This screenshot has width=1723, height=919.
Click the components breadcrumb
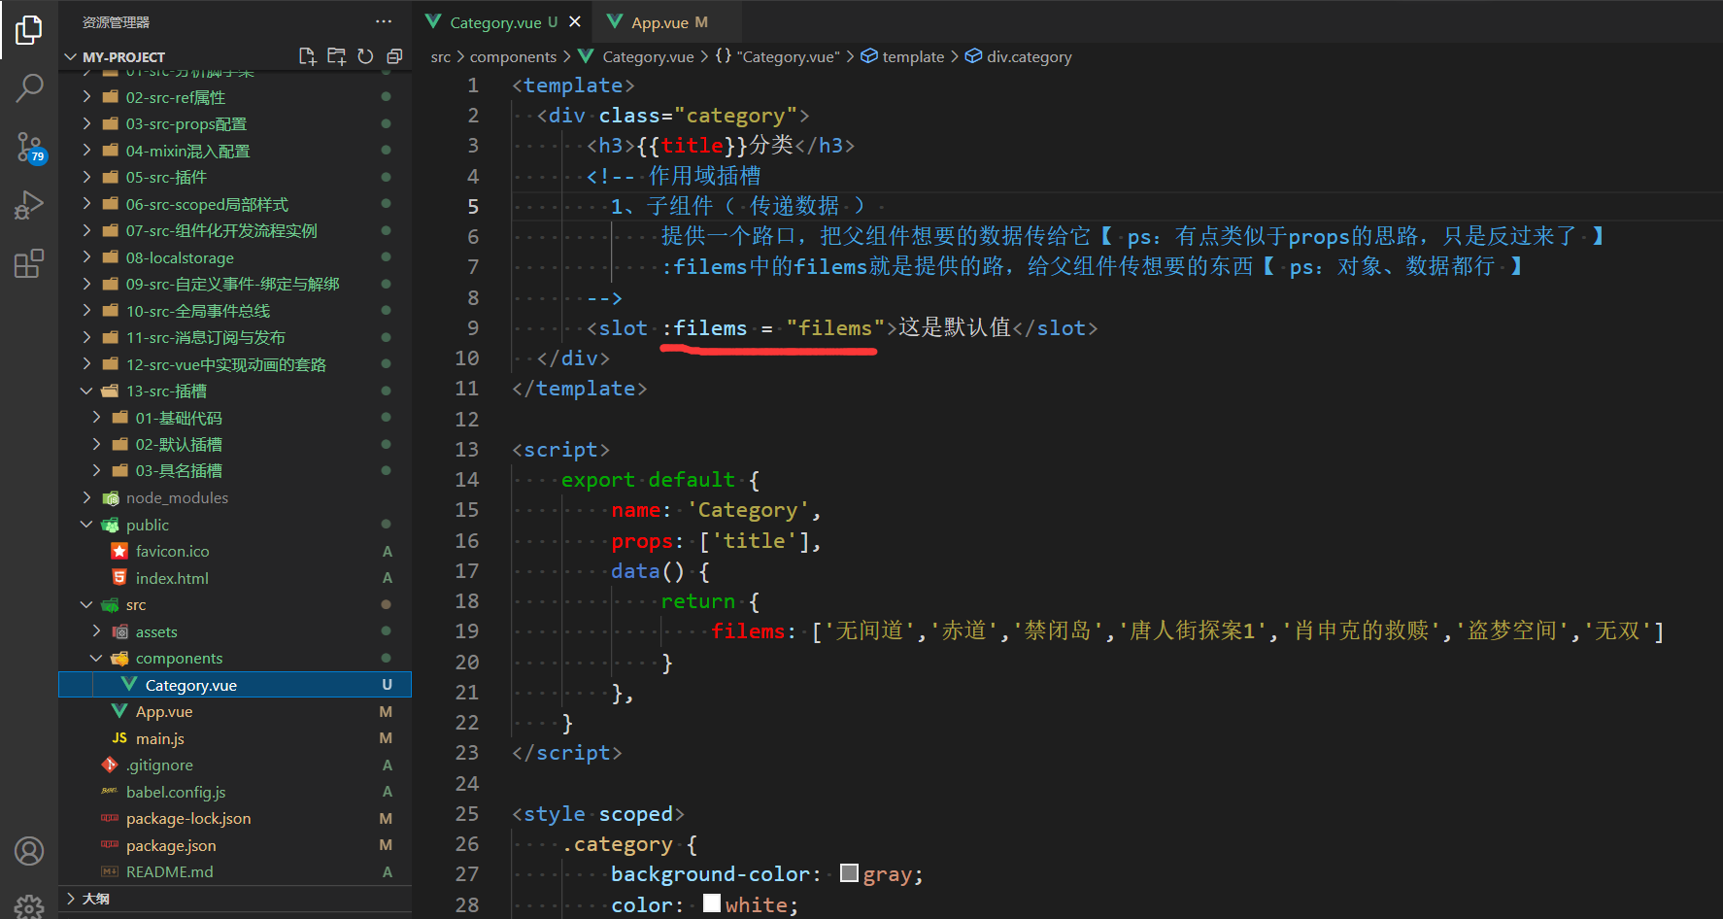pos(513,57)
